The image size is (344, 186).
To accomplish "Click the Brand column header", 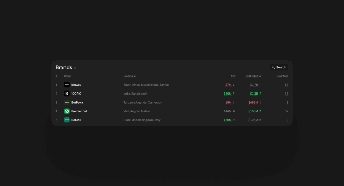I will [68, 76].
